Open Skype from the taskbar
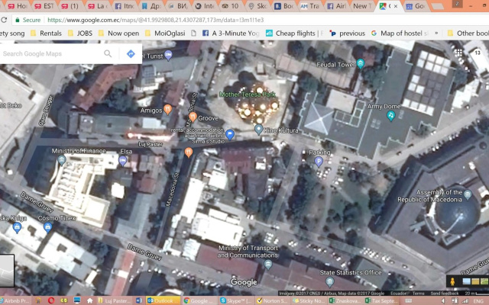 tap(236, 300)
